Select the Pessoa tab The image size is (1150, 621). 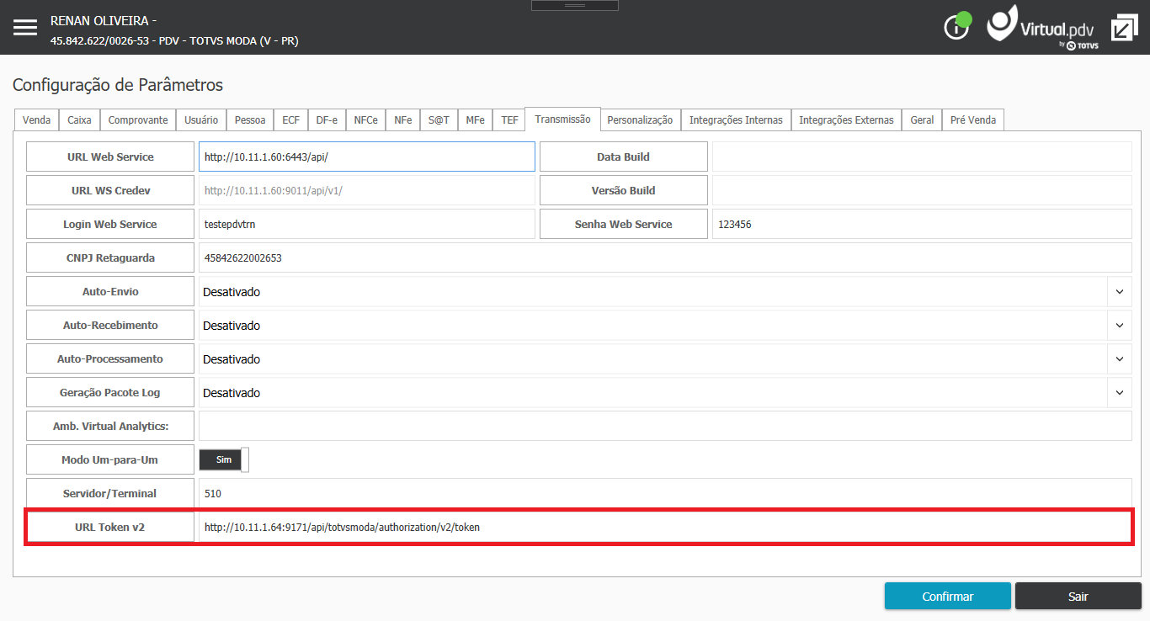[x=250, y=119]
